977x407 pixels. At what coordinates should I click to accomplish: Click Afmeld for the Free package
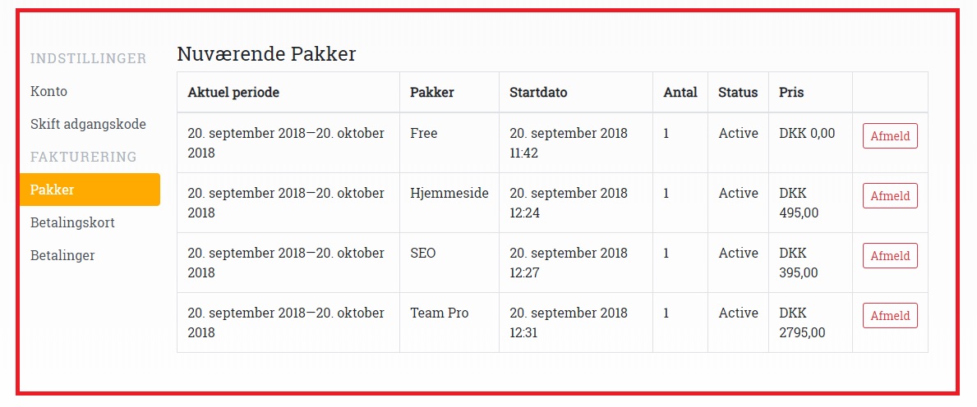[x=890, y=136]
